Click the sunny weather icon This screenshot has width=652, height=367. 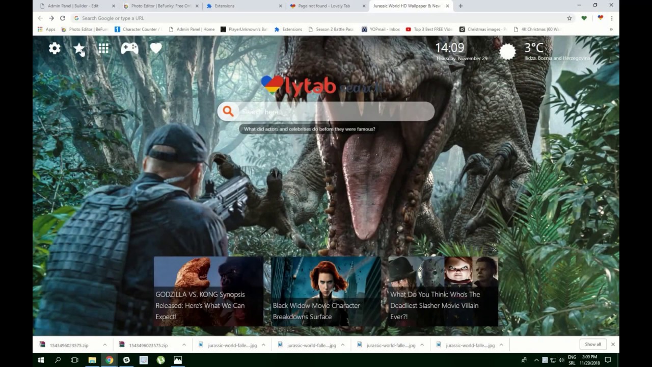click(507, 51)
